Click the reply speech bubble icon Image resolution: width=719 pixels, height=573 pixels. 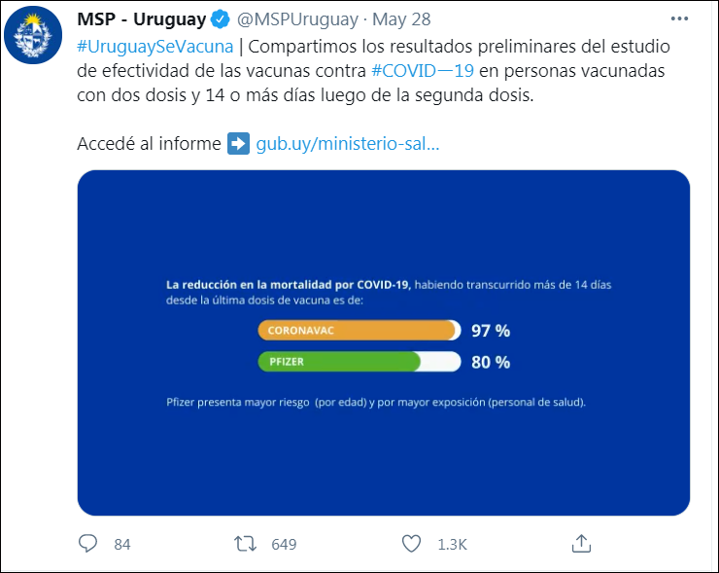pyautogui.click(x=87, y=543)
